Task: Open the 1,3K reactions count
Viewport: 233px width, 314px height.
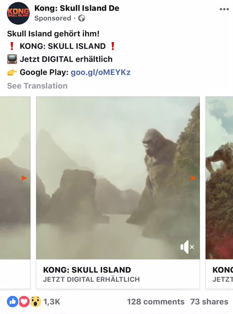Action: tap(52, 302)
